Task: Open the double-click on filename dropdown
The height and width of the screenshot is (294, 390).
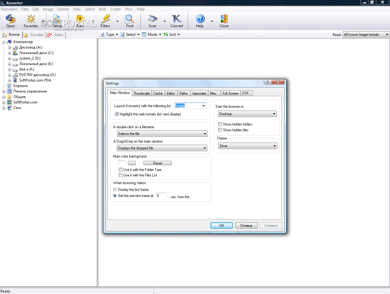Action: click(x=162, y=134)
